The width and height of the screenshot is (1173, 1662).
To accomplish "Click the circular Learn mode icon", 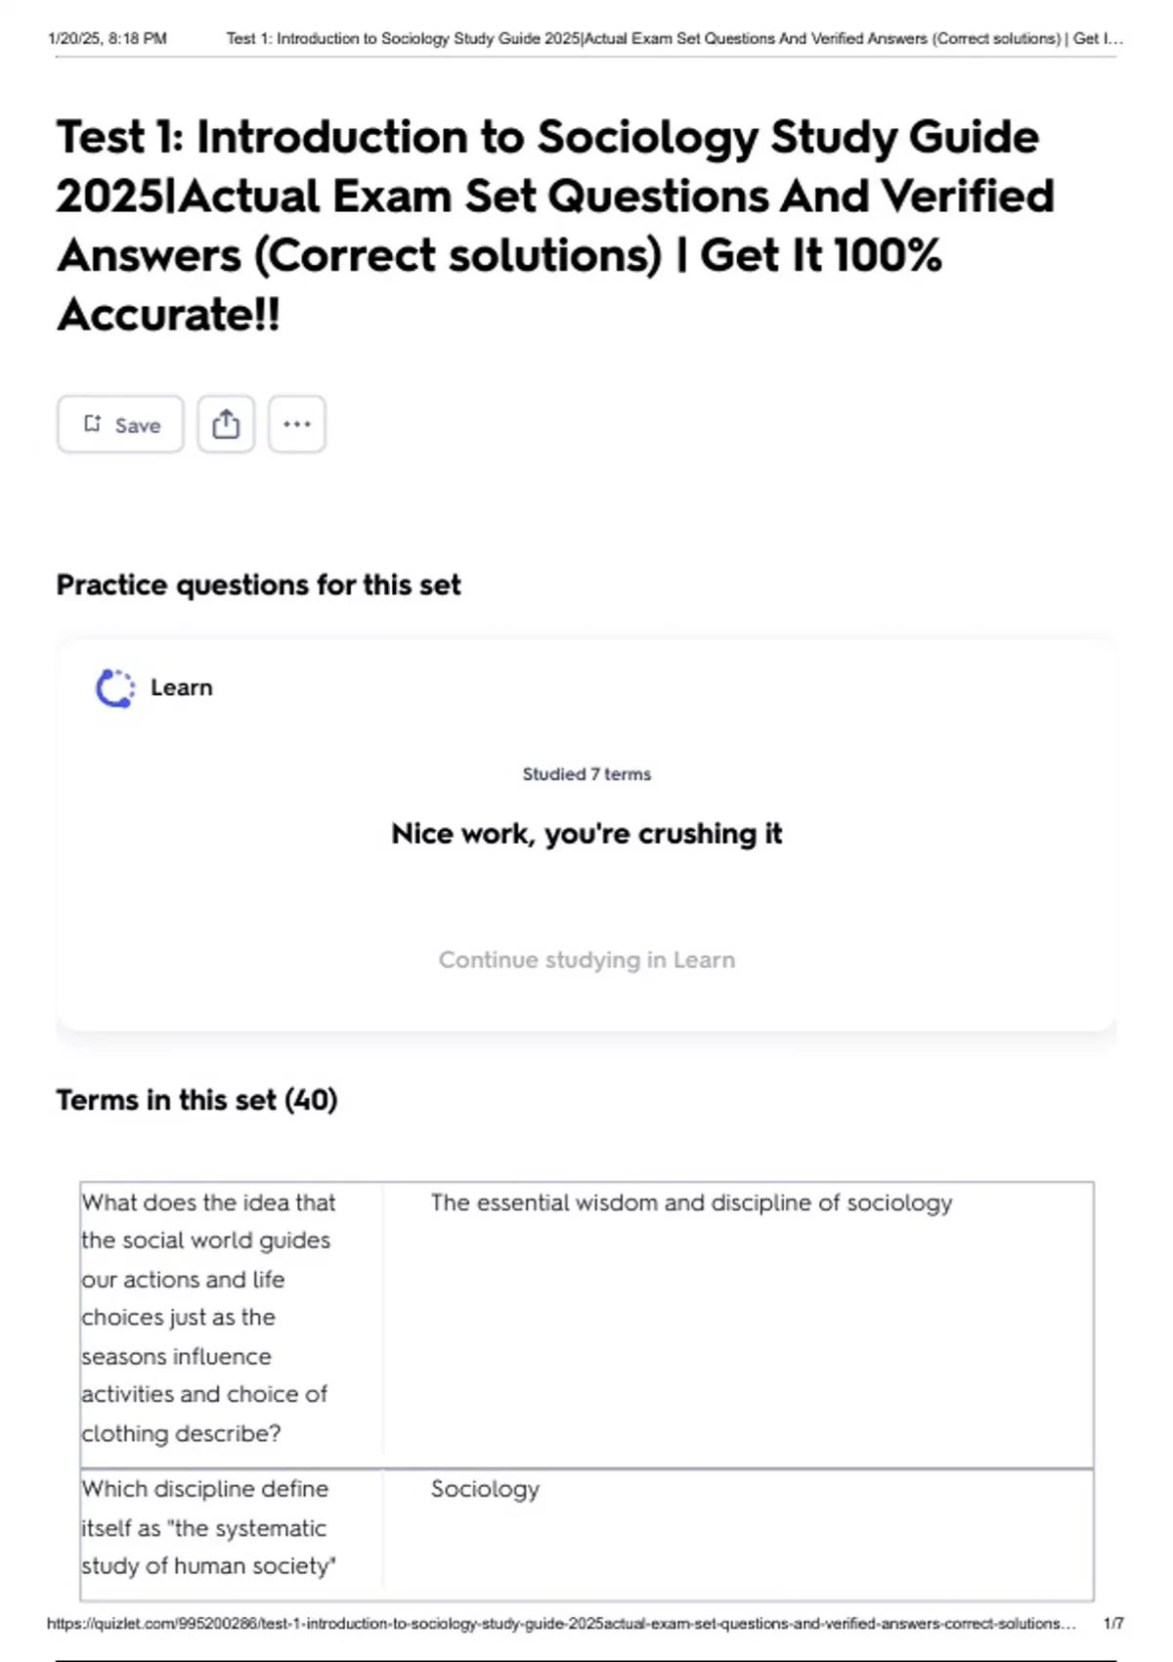I will click(x=115, y=688).
